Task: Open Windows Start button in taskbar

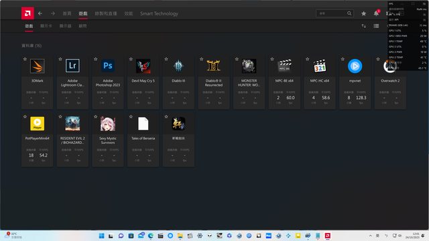Action: pyautogui.click(x=101, y=236)
